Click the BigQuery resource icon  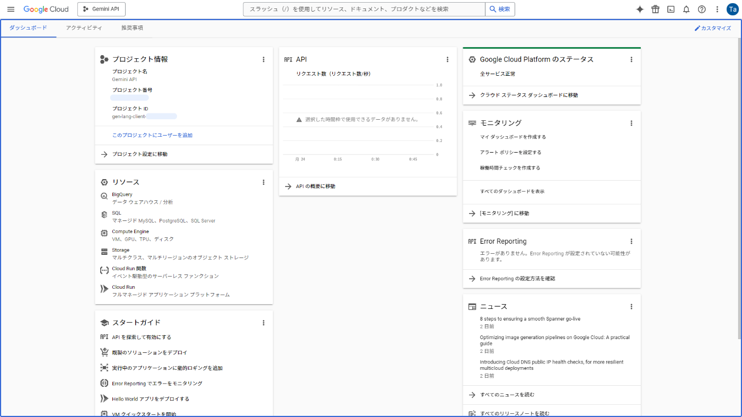[x=104, y=197]
